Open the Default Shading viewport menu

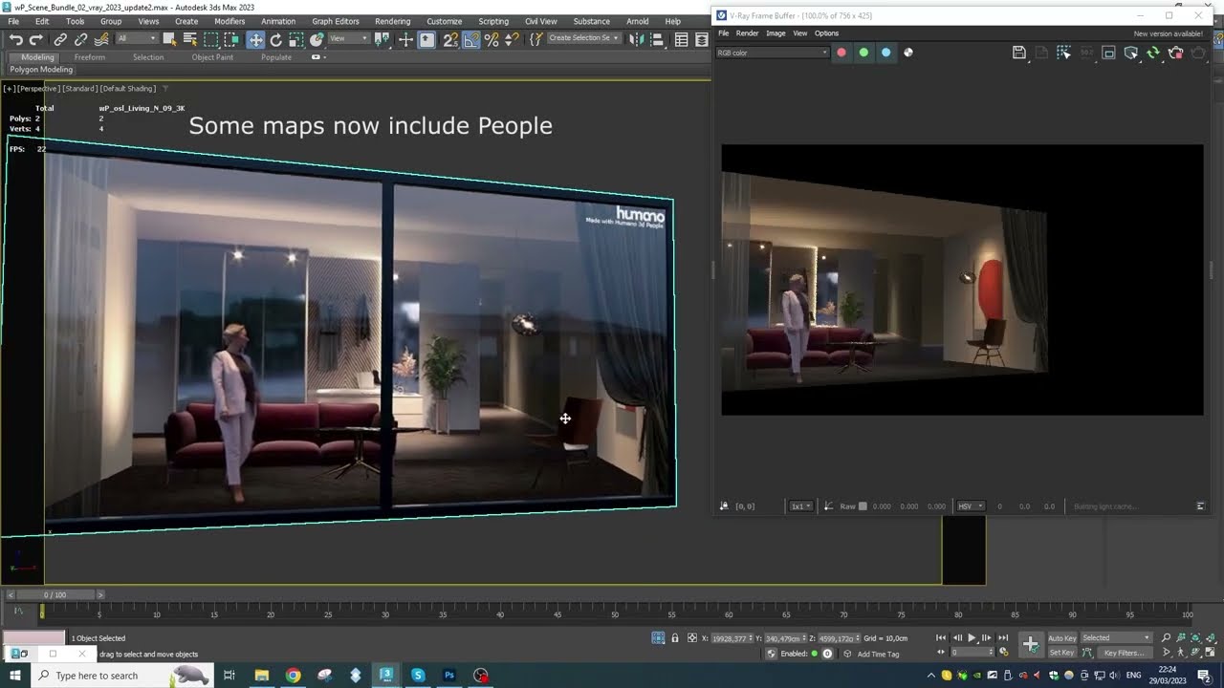(x=127, y=89)
